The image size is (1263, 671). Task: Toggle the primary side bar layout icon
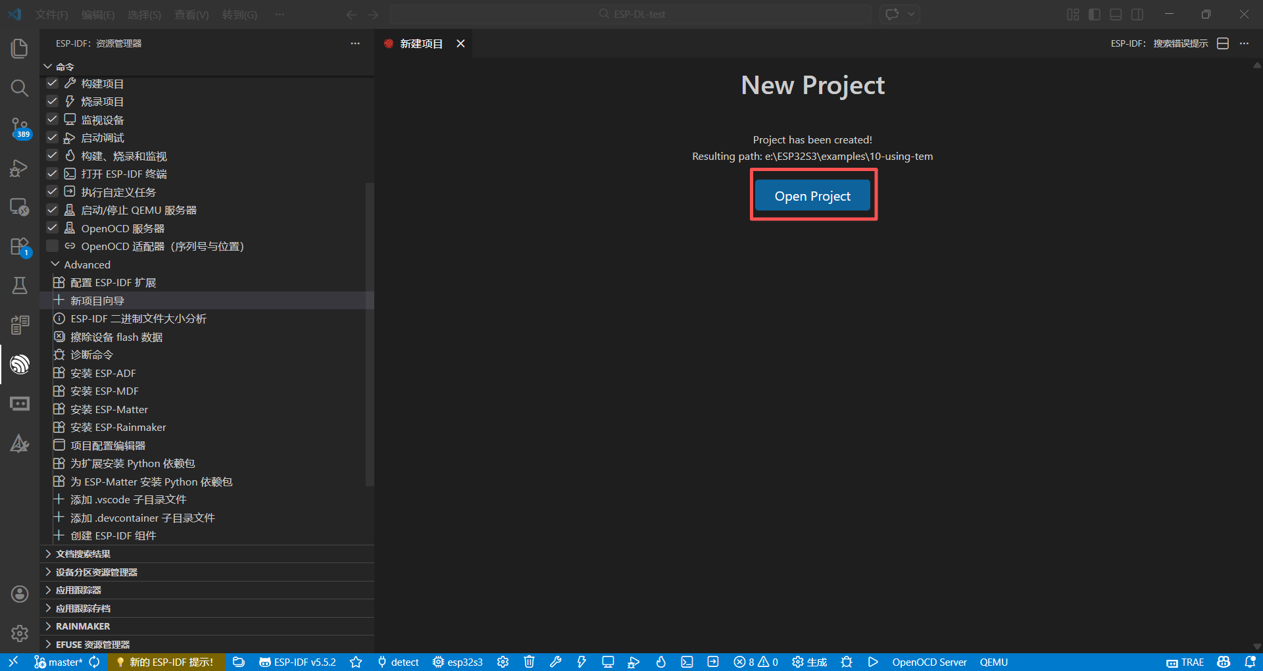click(x=1095, y=14)
